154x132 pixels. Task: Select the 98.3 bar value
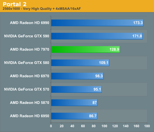pyautogui.click(x=99, y=76)
